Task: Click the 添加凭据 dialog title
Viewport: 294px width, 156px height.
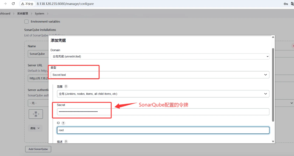Action: point(58,40)
